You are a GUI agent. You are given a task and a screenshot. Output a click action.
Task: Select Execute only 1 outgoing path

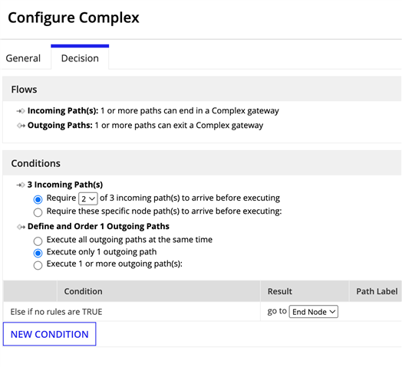(38, 253)
